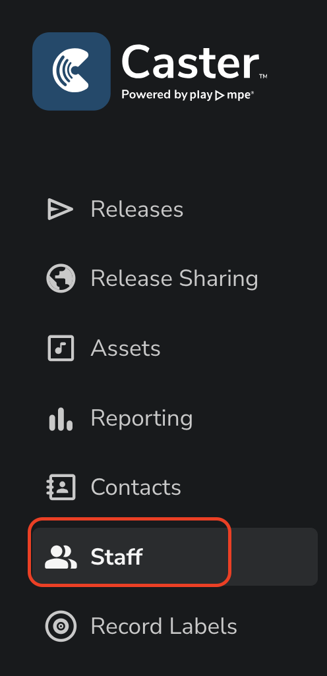Viewport: 327px width, 676px height.
Task: Open the Assets page
Action: (x=125, y=348)
